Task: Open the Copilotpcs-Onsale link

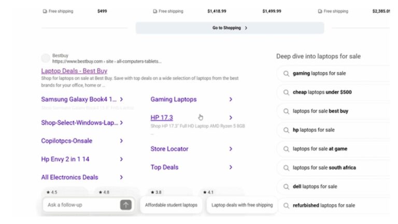Action: [66, 141]
